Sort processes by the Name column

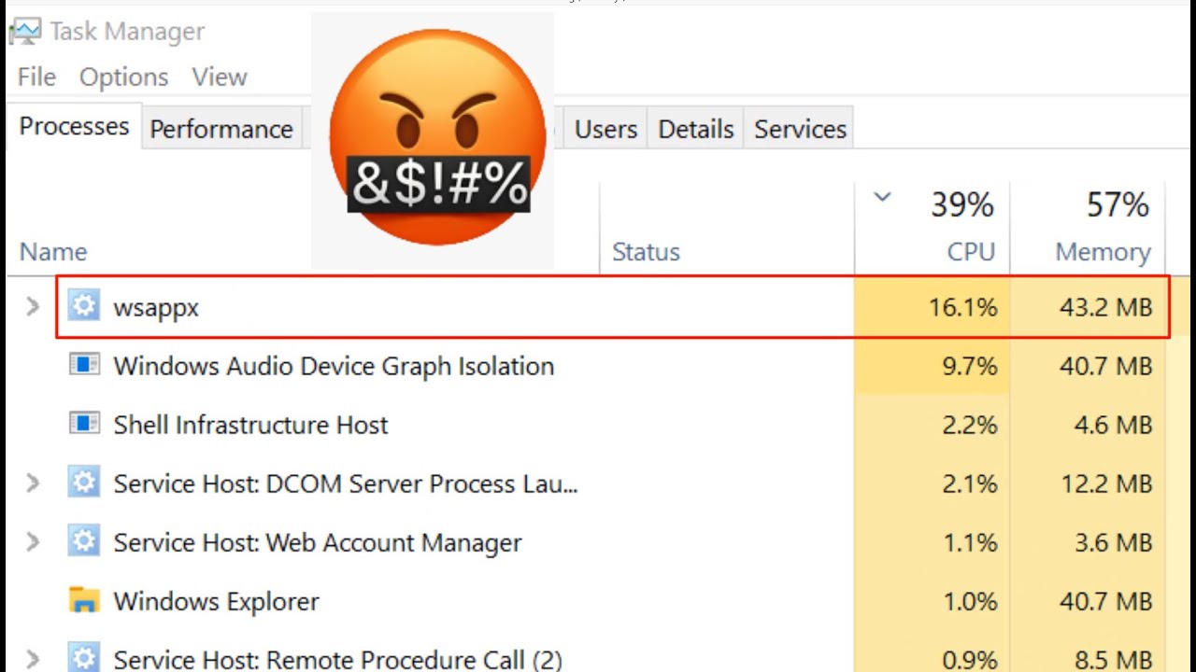pos(53,252)
